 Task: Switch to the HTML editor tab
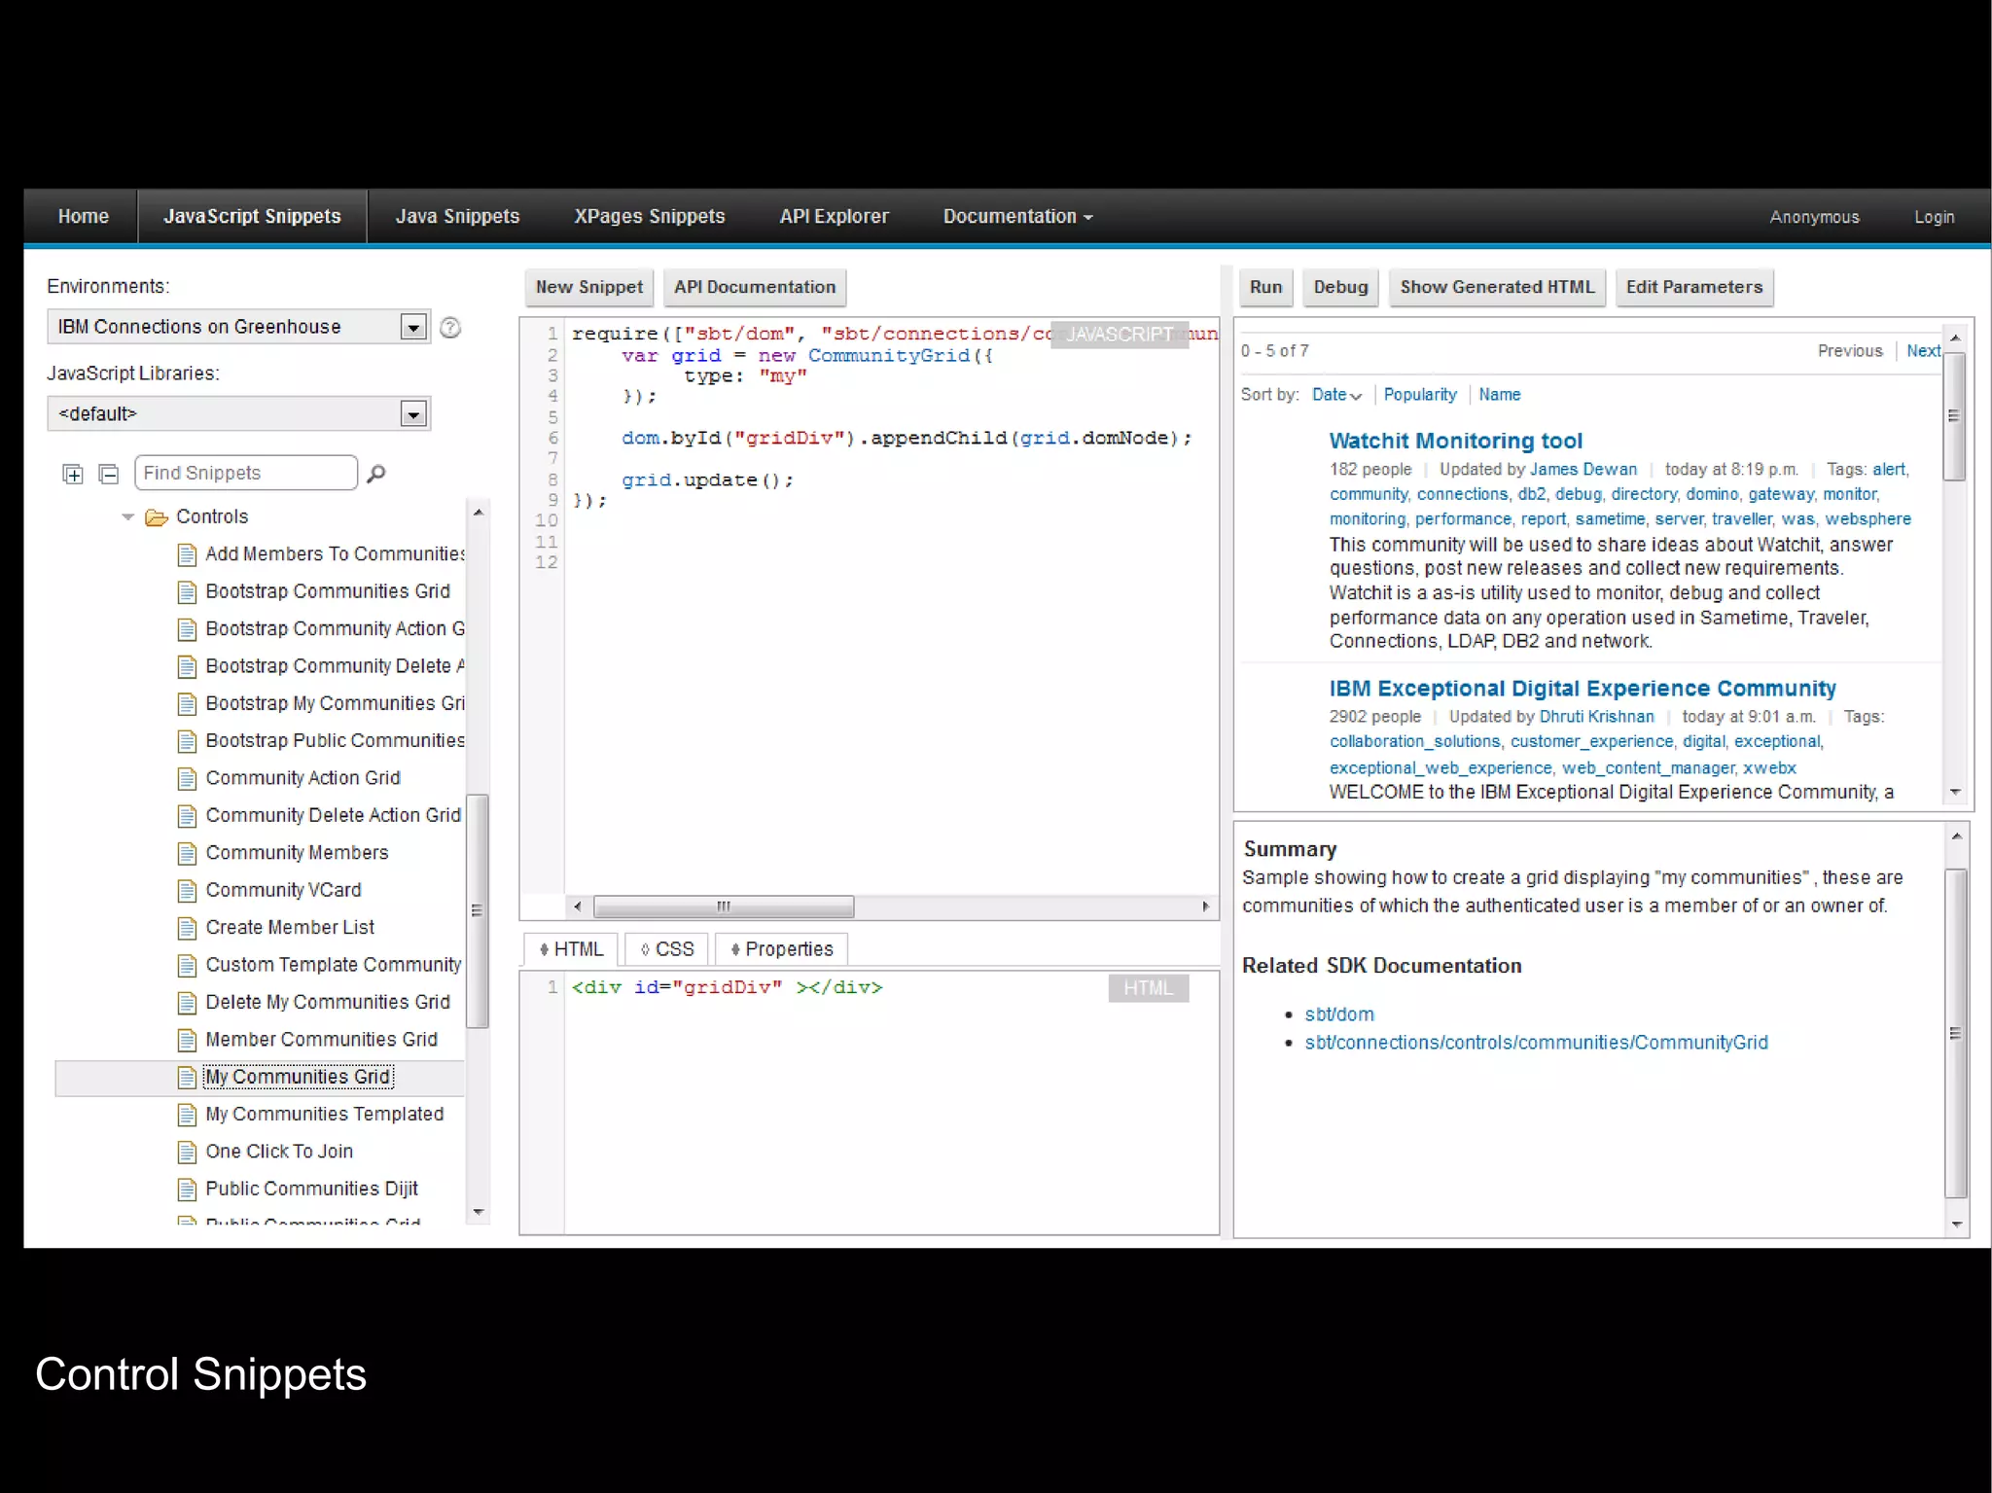point(571,949)
